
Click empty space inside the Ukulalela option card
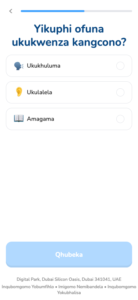84,92
